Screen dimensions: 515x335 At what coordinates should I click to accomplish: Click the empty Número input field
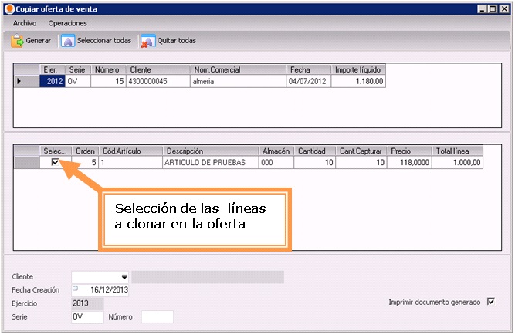point(158,316)
